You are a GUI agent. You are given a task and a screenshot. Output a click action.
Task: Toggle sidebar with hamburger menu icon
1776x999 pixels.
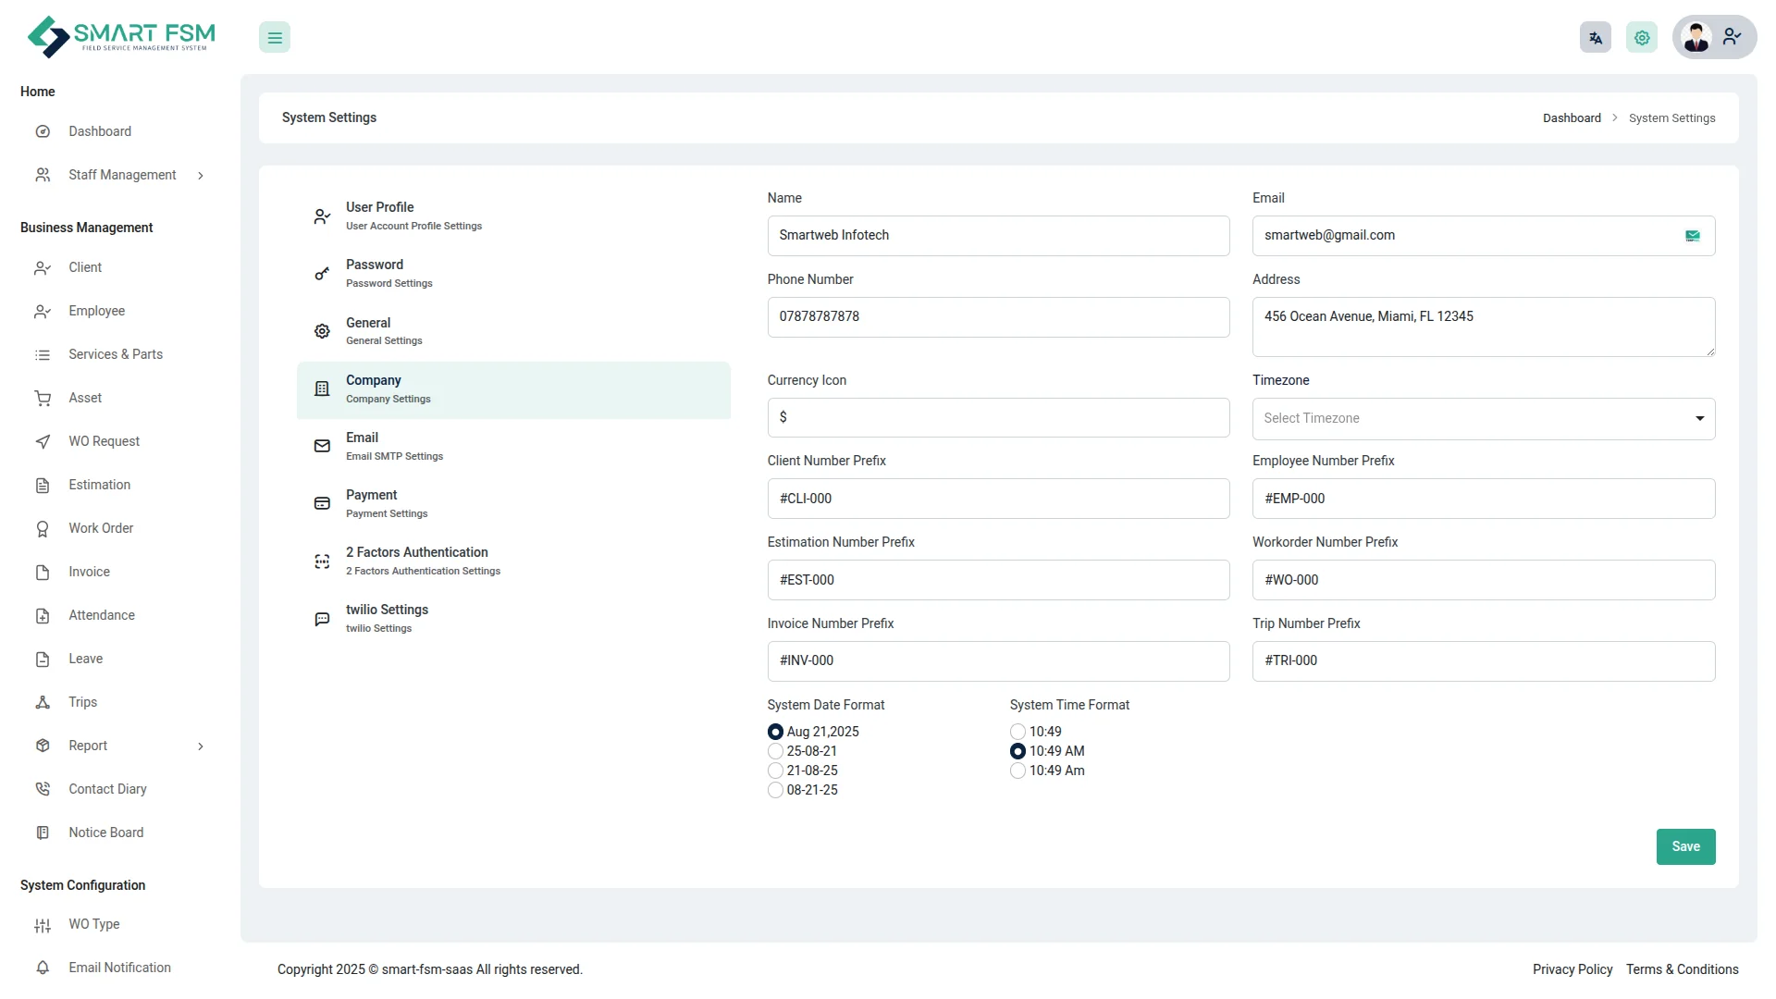(x=275, y=38)
